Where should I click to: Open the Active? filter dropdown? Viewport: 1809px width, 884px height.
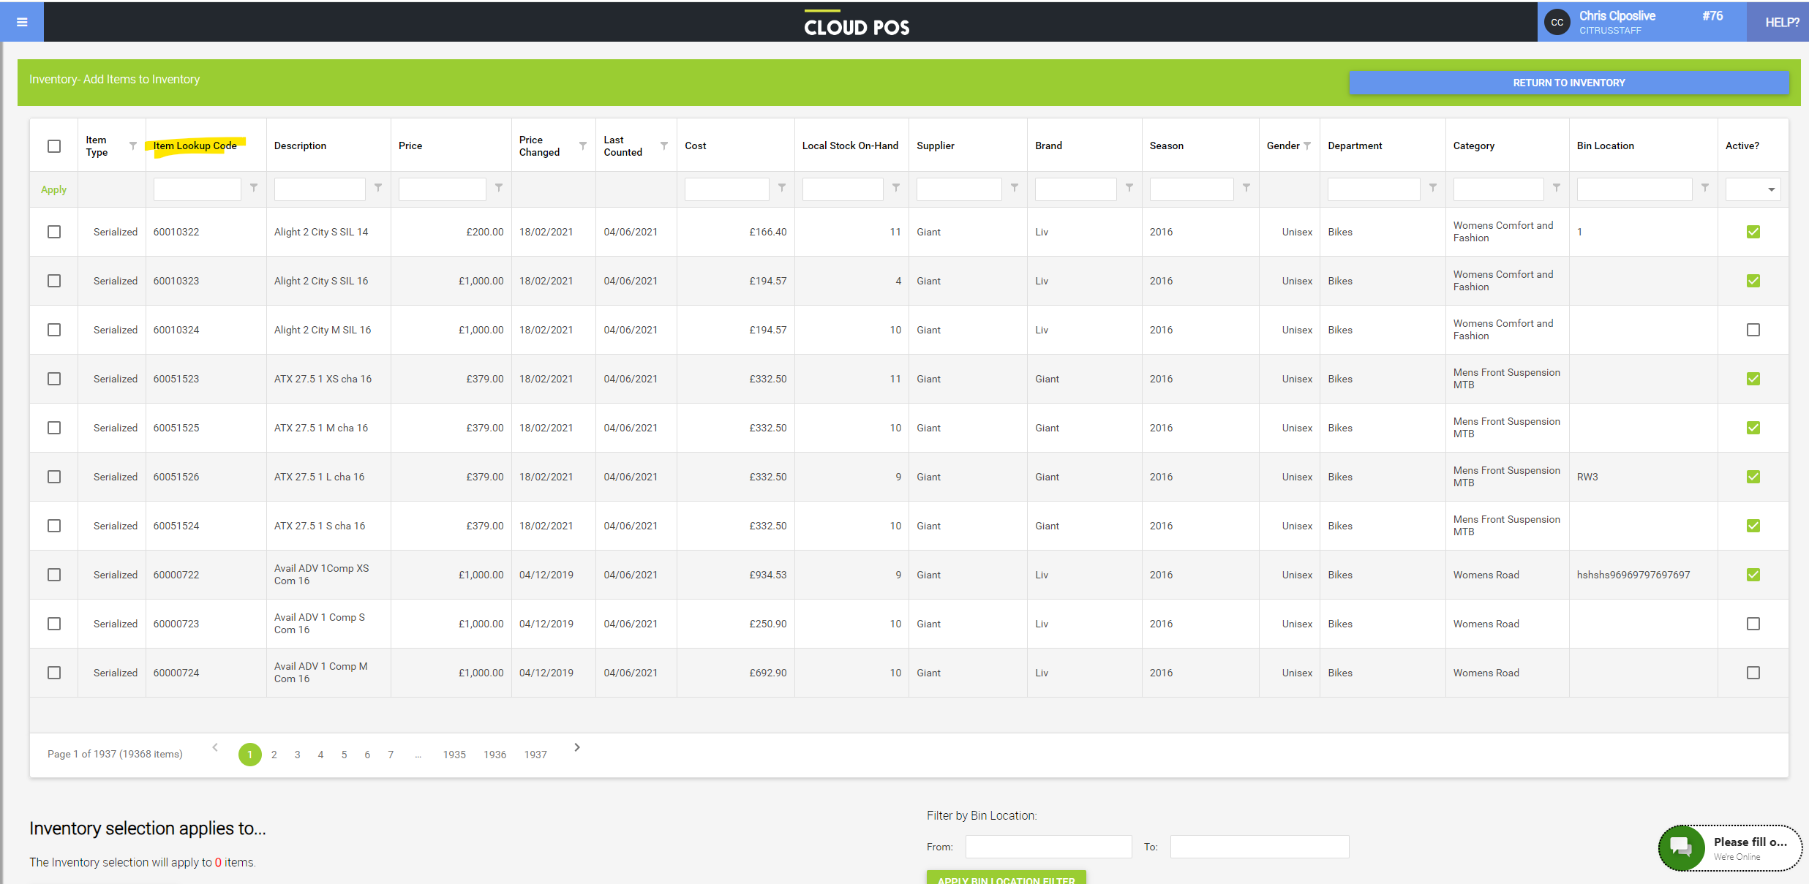(1753, 189)
